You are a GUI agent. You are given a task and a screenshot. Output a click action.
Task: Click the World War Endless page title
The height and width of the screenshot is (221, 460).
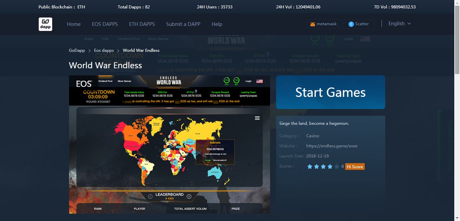point(105,65)
